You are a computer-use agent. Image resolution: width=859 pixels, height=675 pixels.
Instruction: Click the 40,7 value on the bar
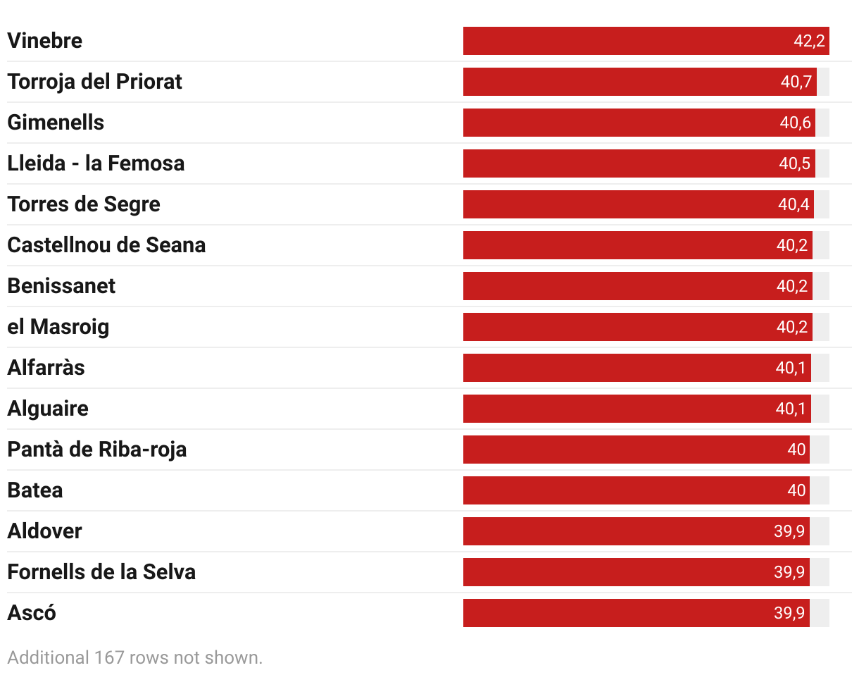tap(796, 82)
